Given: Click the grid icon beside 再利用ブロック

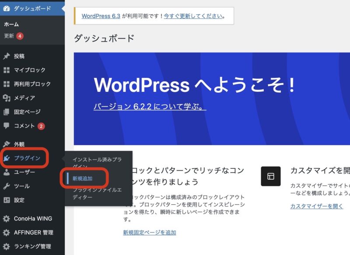Looking at the screenshot, I should [7, 84].
